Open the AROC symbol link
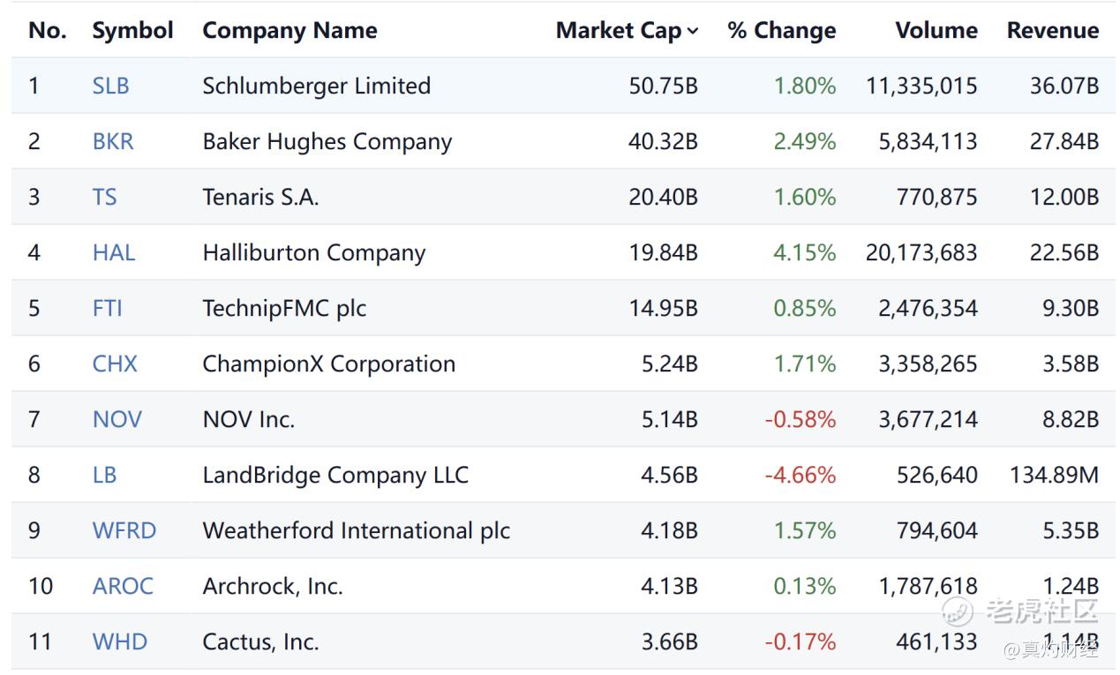Viewport: 1120px width, 675px height. [x=123, y=586]
